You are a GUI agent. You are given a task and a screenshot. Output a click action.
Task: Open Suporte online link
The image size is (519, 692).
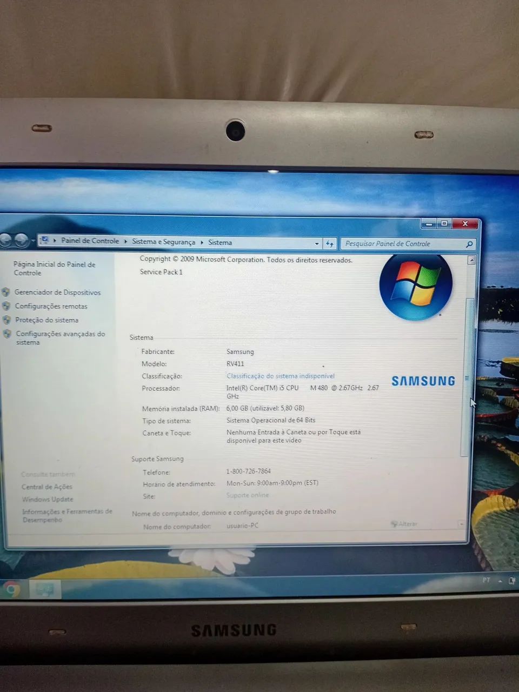tap(248, 495)
